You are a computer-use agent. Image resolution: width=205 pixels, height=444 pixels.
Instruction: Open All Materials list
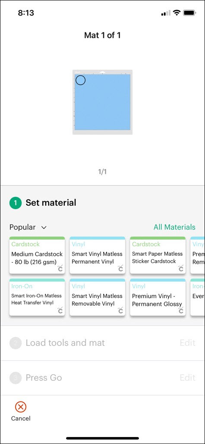click(x=174, y=227)
